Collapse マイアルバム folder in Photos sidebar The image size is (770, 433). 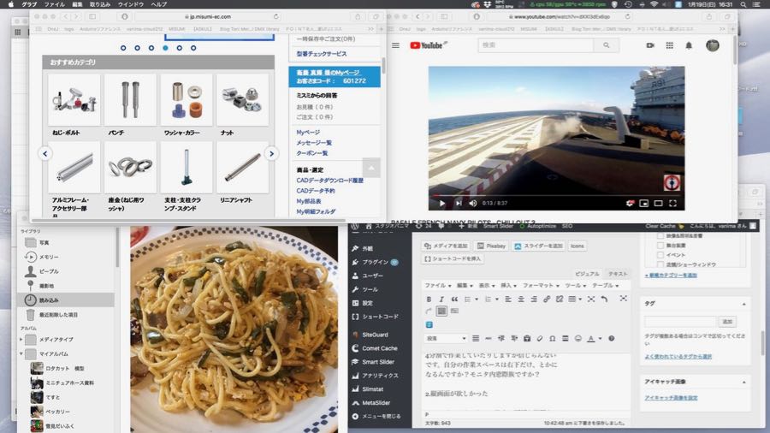click(21, 353)
